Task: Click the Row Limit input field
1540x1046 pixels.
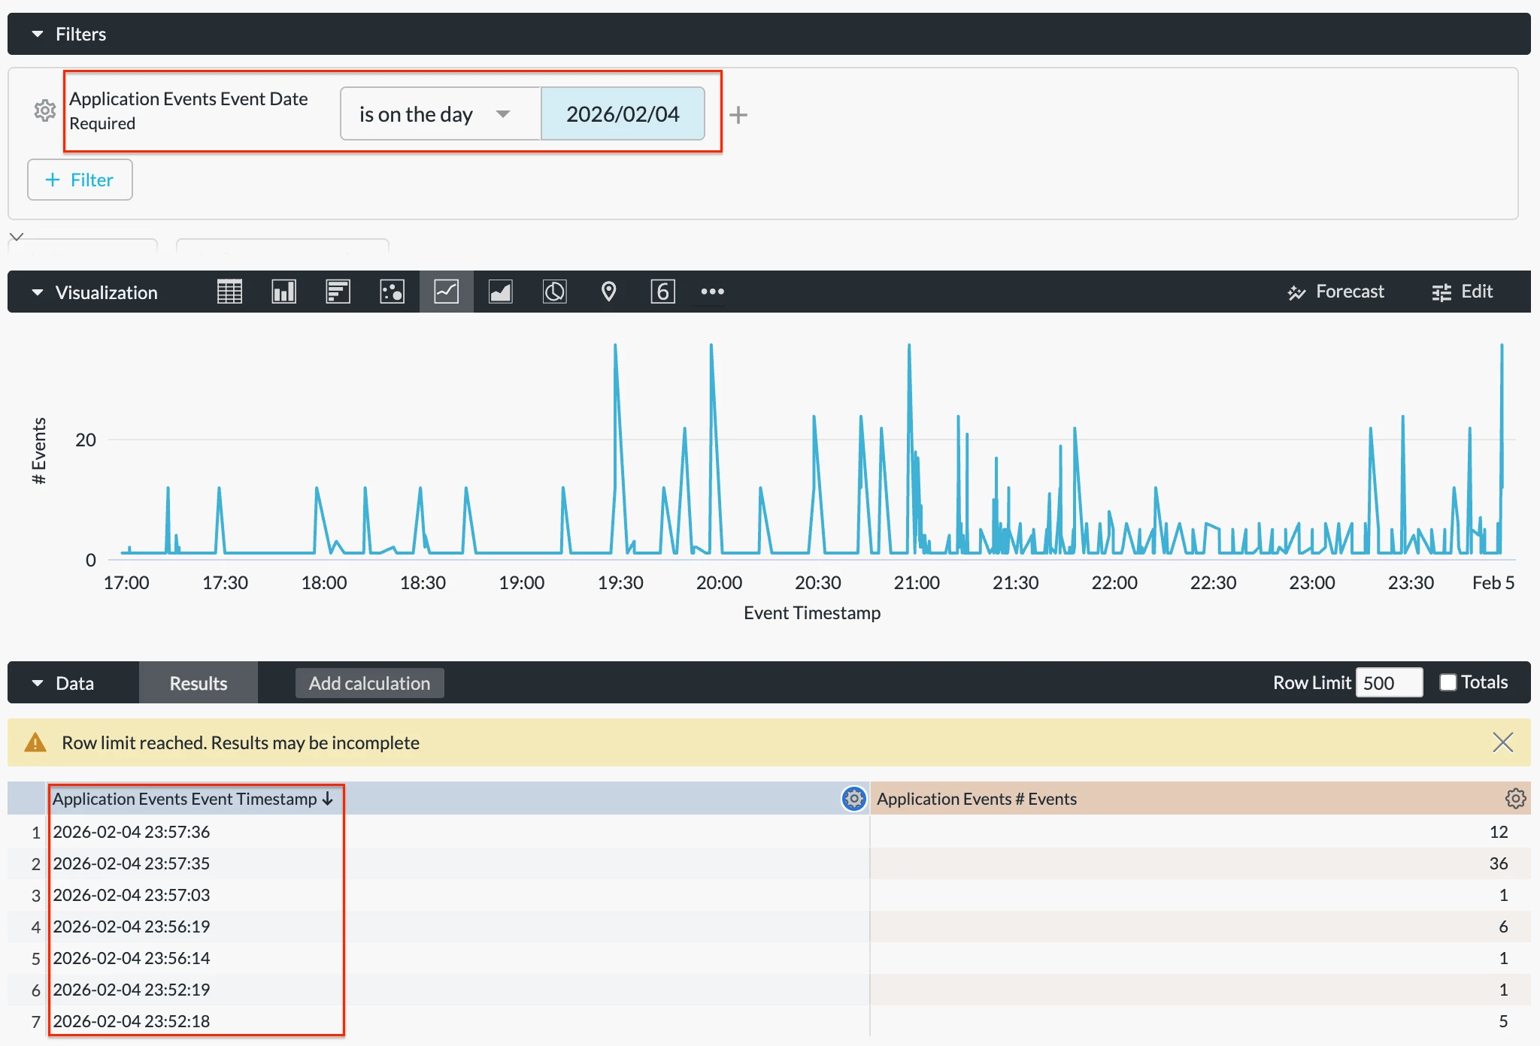Action: 1388,682
